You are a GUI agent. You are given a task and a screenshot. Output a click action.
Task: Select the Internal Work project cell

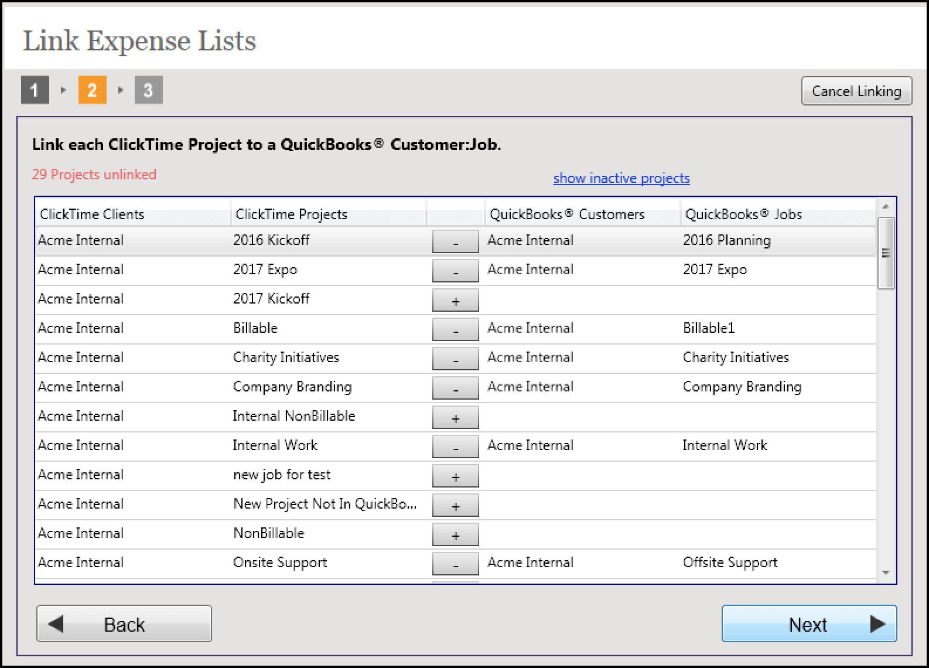coord(275,445)
